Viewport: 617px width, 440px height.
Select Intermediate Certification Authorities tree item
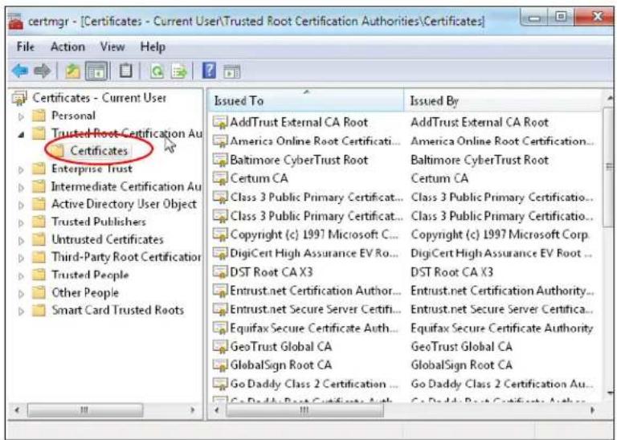coord(126,186)
